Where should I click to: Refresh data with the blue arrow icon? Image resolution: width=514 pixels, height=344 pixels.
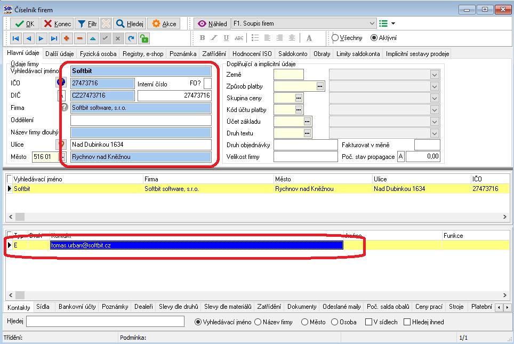coord(131,39)
